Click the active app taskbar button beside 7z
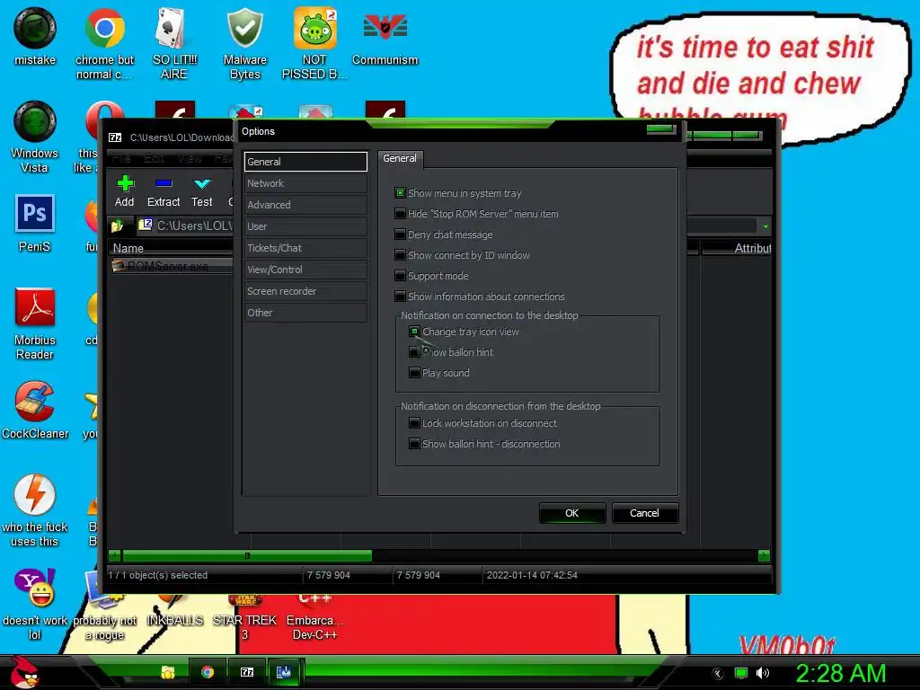Image resolution: width=920 pixels, height=690 pixels. coord(284,672)
